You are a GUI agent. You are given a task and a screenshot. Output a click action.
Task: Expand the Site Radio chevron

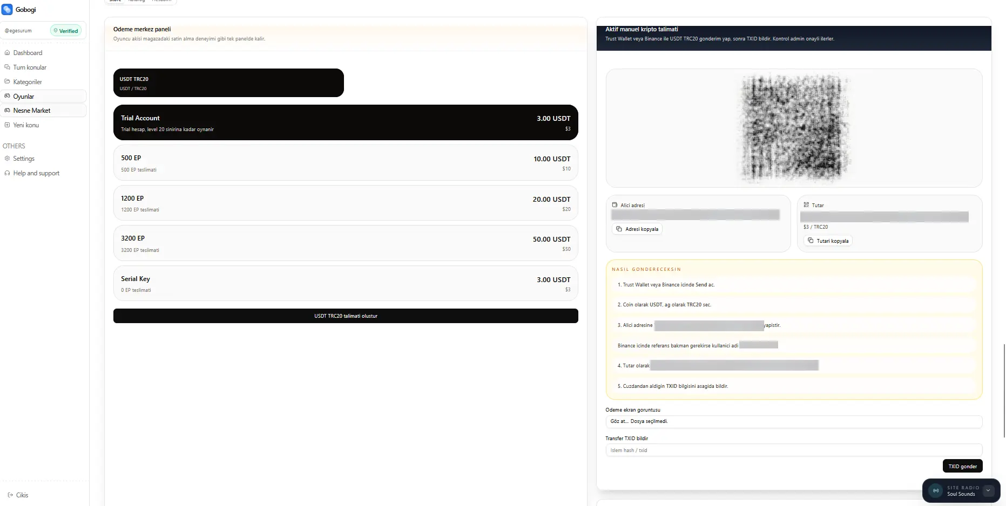coord(988,491)
